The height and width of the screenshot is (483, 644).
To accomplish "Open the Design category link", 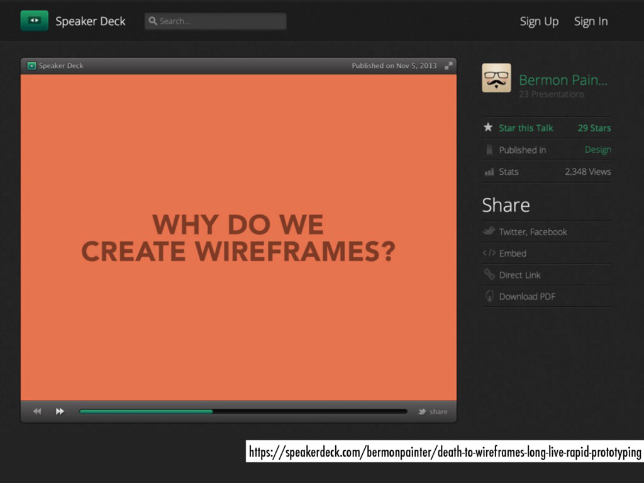I will (597, 150).
